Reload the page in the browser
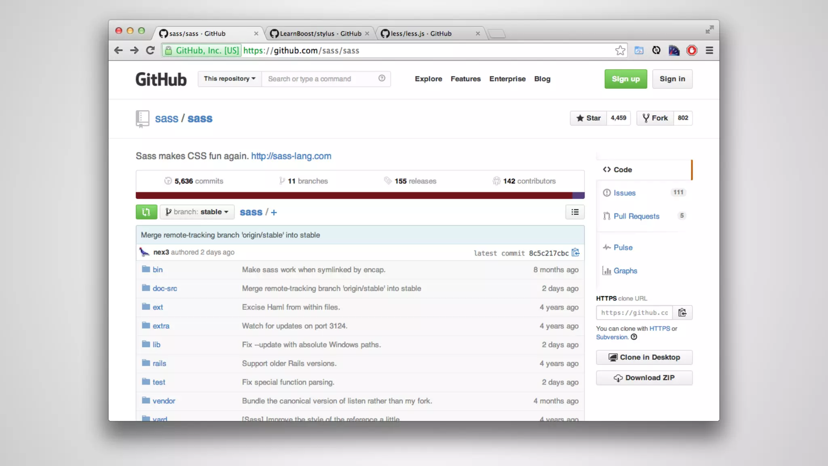The image size is (828, 466). pos(150,51)
